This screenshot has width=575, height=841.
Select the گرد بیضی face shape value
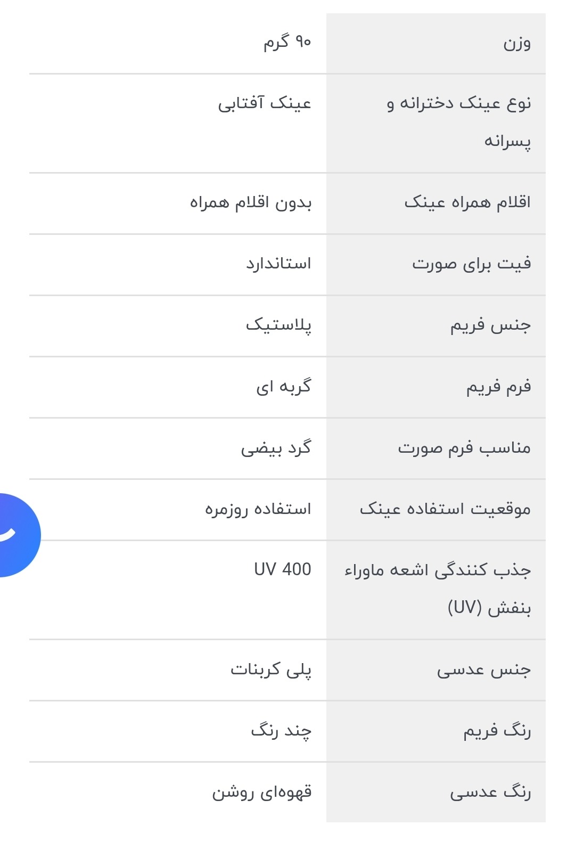coord(276,448)
